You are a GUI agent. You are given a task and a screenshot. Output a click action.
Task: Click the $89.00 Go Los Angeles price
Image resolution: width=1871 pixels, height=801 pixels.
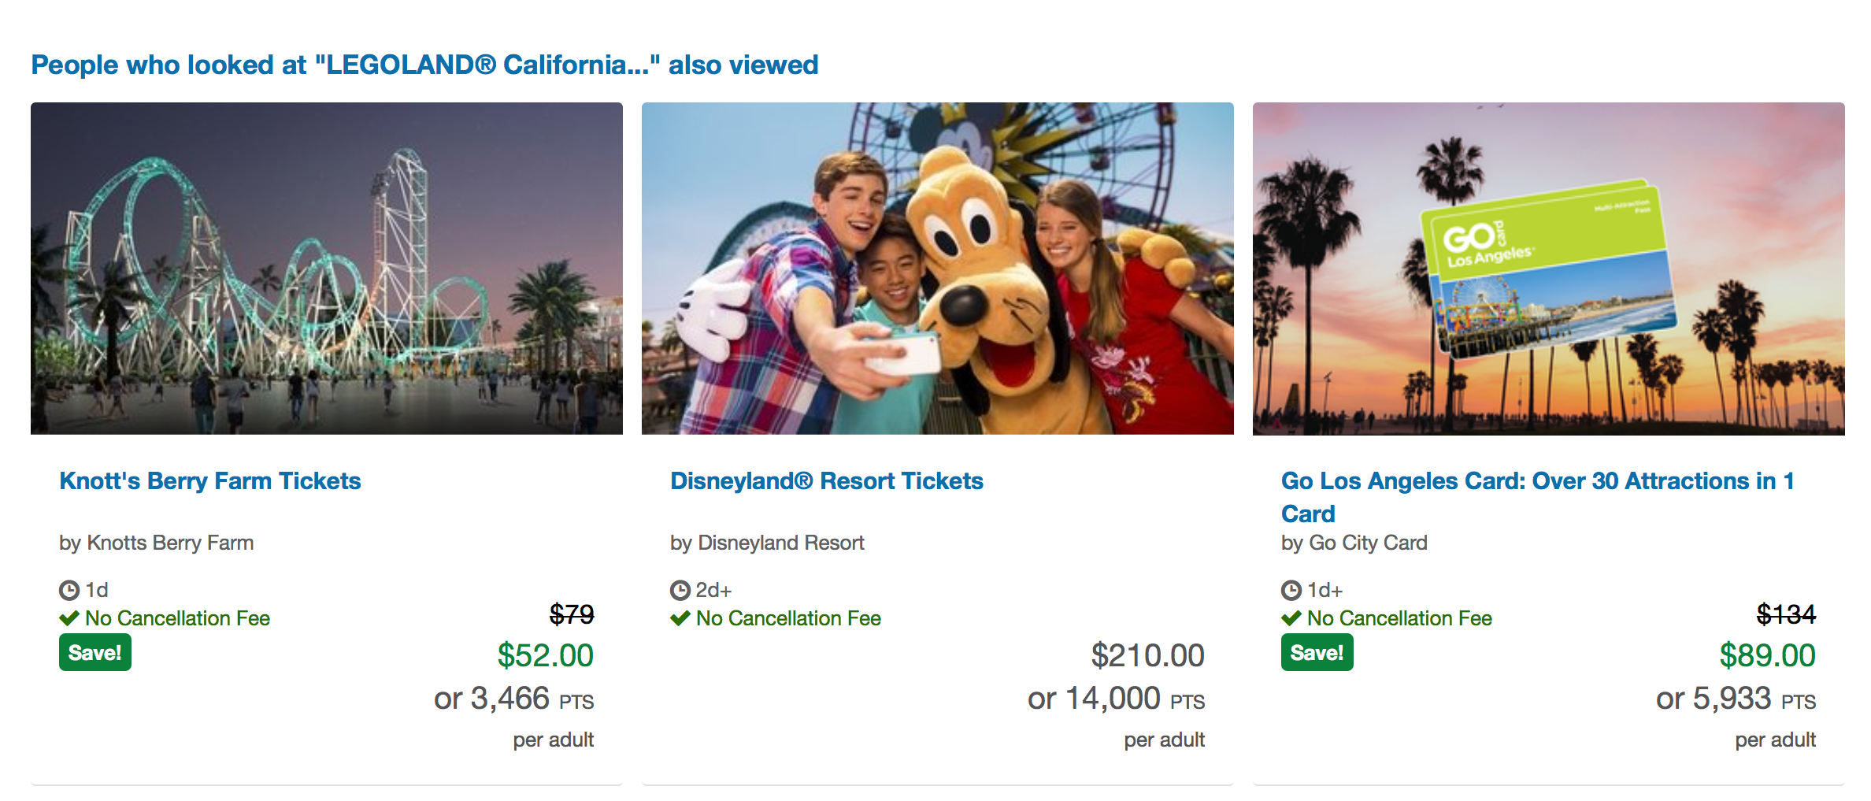1767,655
